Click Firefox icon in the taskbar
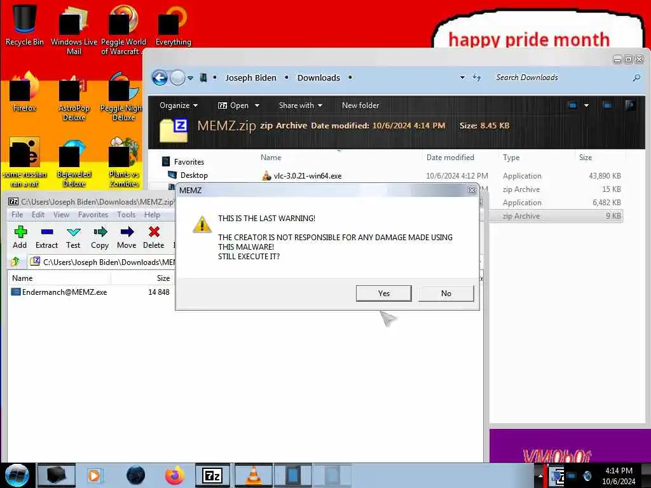Screen dimensions: 651x488 coord(175,475)
